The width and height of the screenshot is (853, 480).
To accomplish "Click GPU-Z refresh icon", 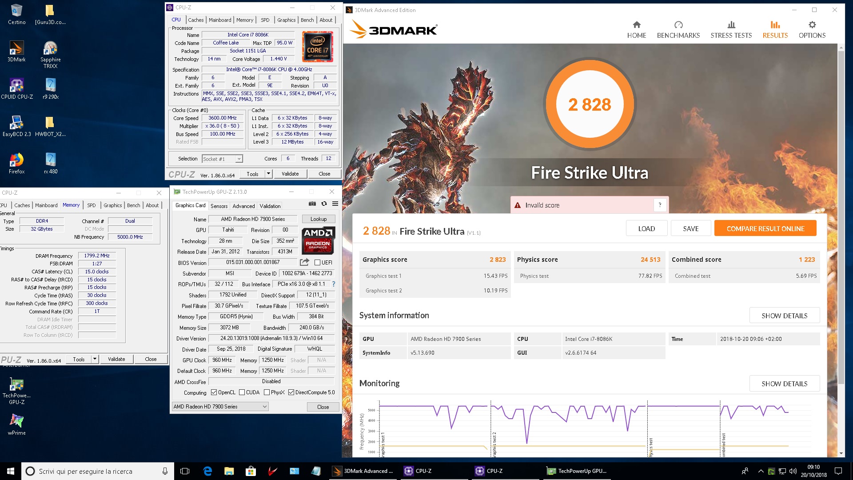I will [x=324, y=204].
